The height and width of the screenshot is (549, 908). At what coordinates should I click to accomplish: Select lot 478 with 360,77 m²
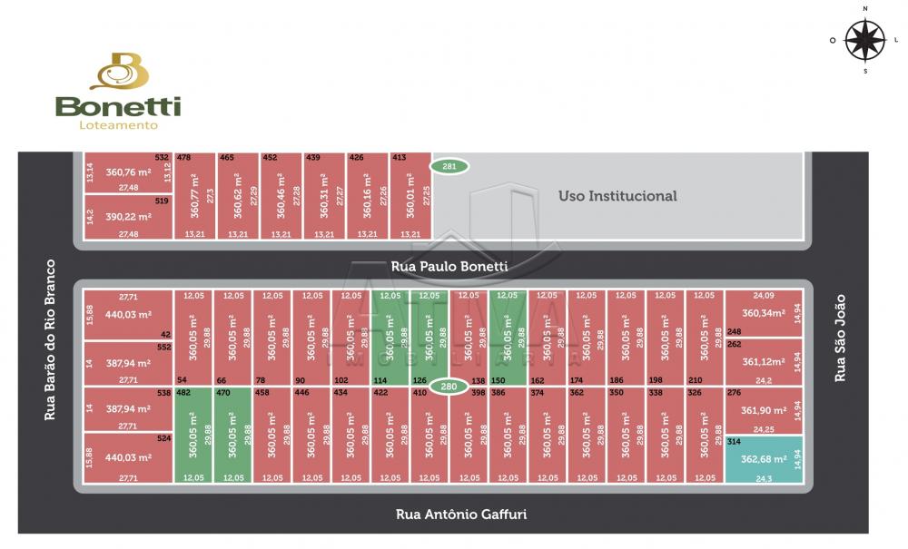click(x=193, y=196)
